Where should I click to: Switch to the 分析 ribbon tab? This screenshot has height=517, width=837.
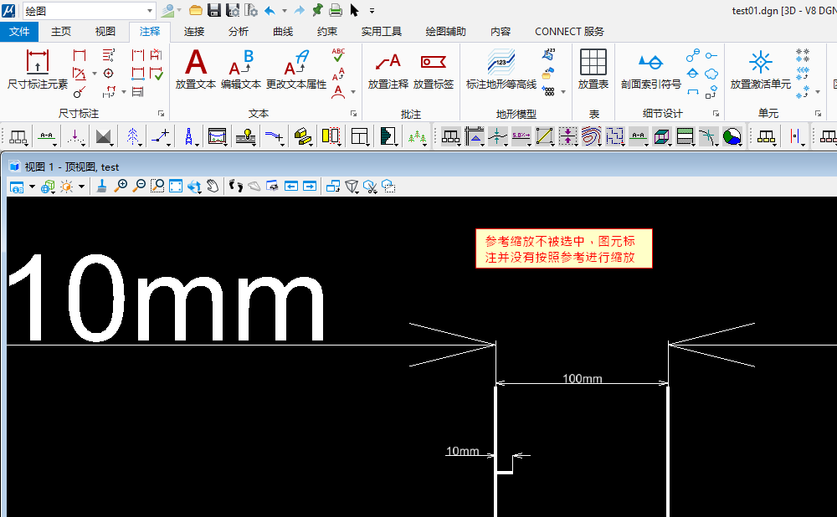(x=238, y=32)
